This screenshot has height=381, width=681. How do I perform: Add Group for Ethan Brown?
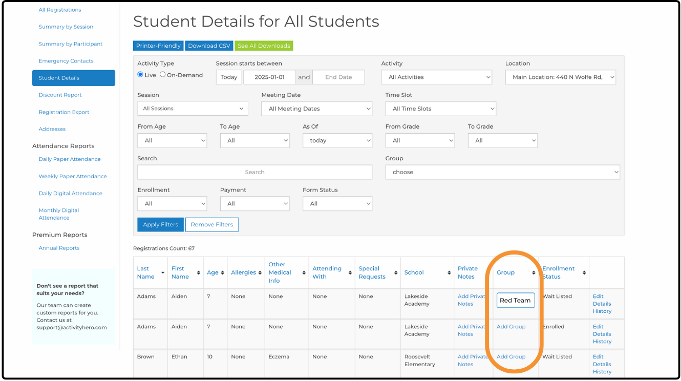pyautogui.click(x=511, y=357)
